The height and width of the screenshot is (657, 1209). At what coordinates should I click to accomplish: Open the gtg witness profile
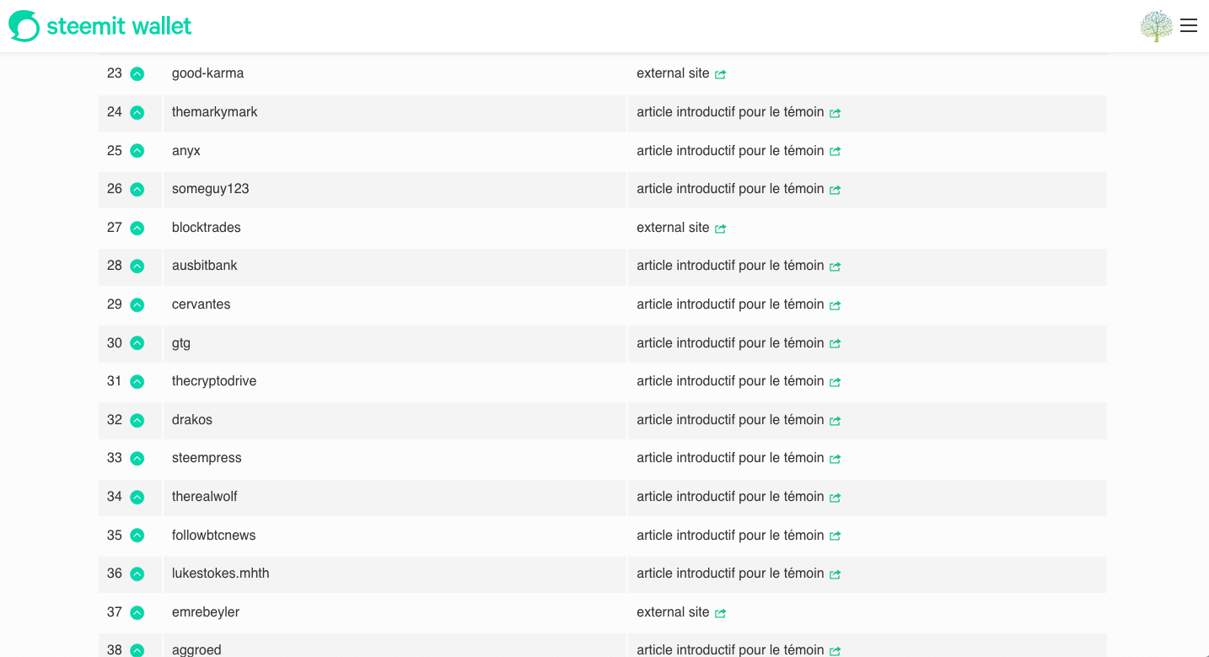coord(181,343)
